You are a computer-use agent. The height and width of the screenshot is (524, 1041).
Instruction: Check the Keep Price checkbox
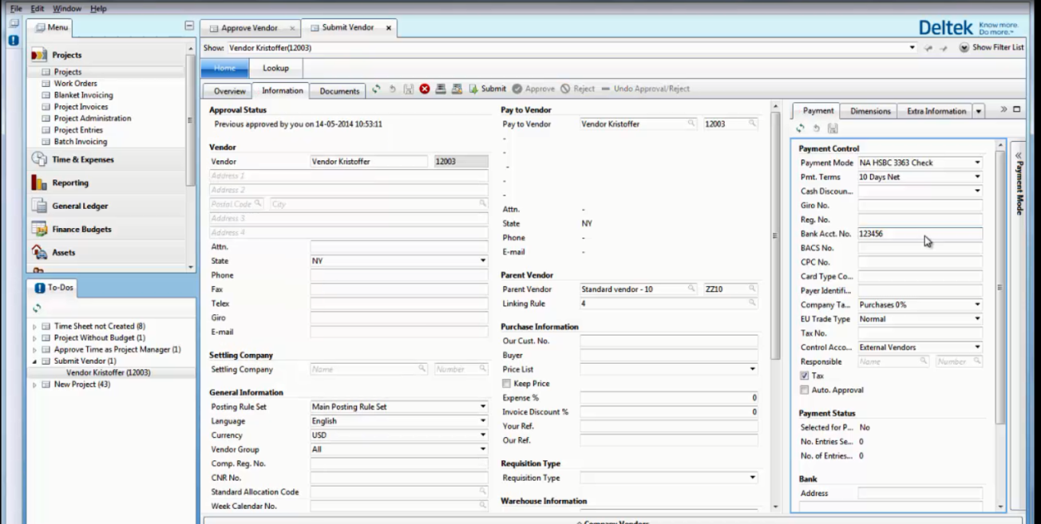pos(506,384)
